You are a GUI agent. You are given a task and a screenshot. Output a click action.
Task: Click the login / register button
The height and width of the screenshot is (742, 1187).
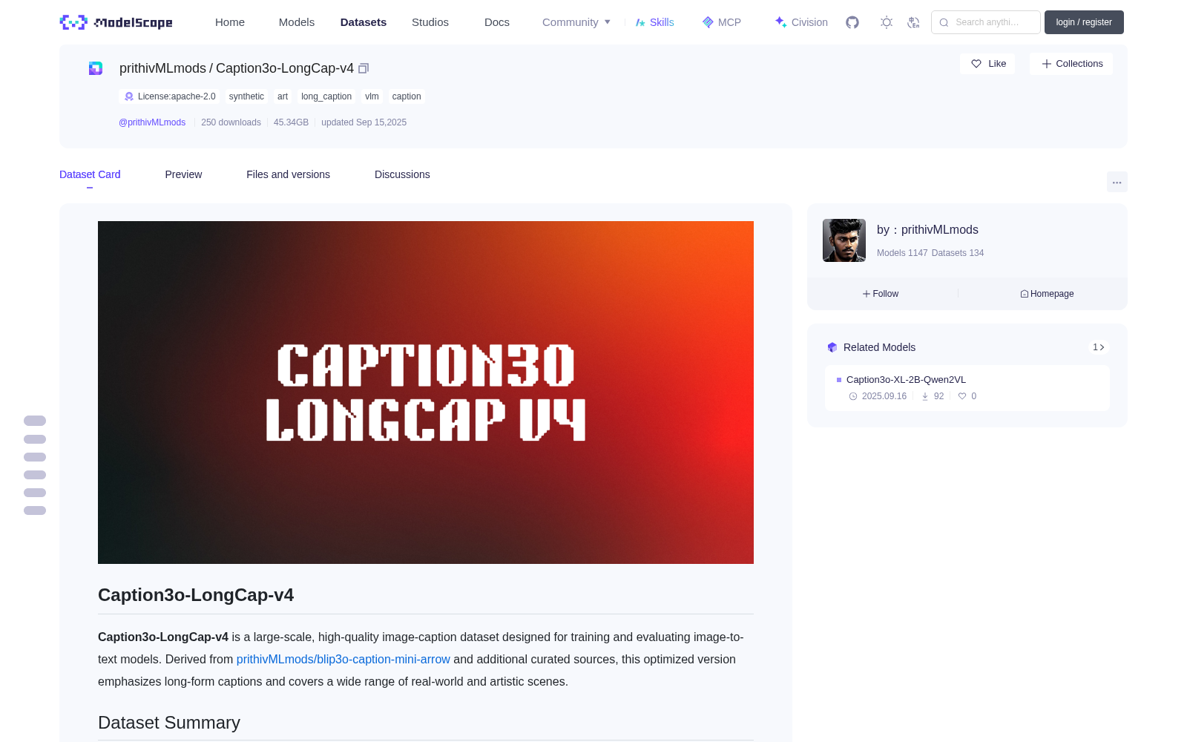click(1084, 22)
